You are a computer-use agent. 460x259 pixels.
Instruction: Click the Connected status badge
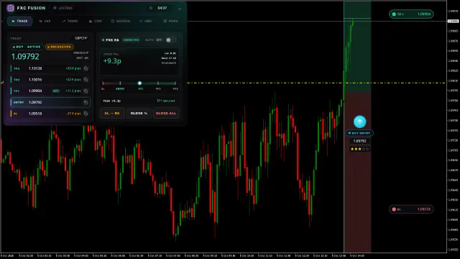pos(131,40)
